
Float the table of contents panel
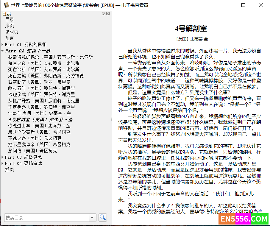coord(104,14)
